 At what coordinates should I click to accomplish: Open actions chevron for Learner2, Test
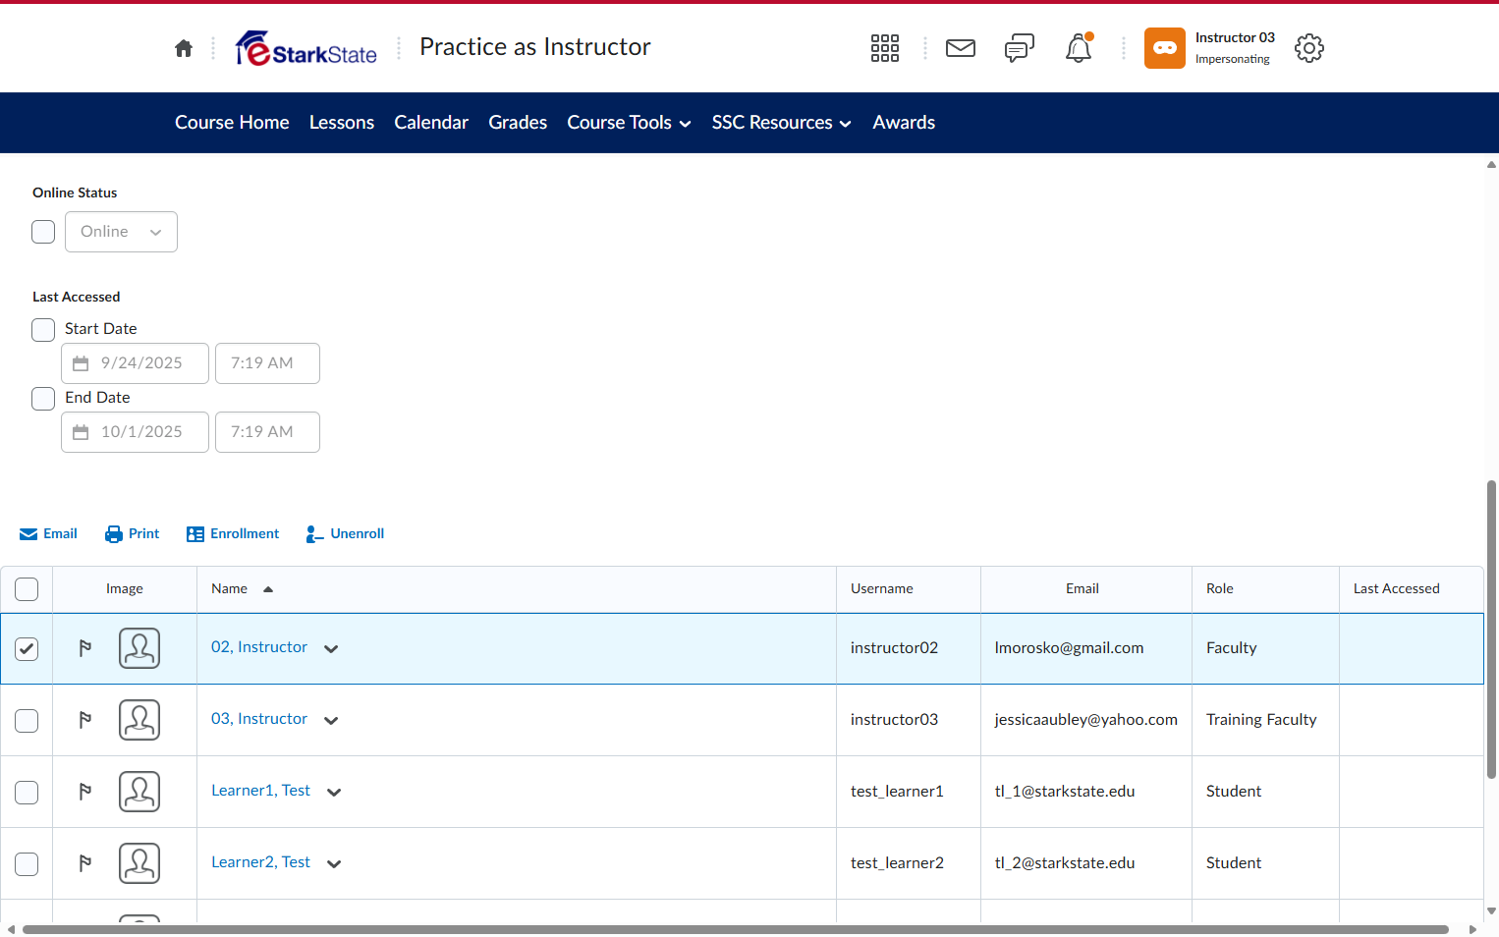tap(334, 864)
